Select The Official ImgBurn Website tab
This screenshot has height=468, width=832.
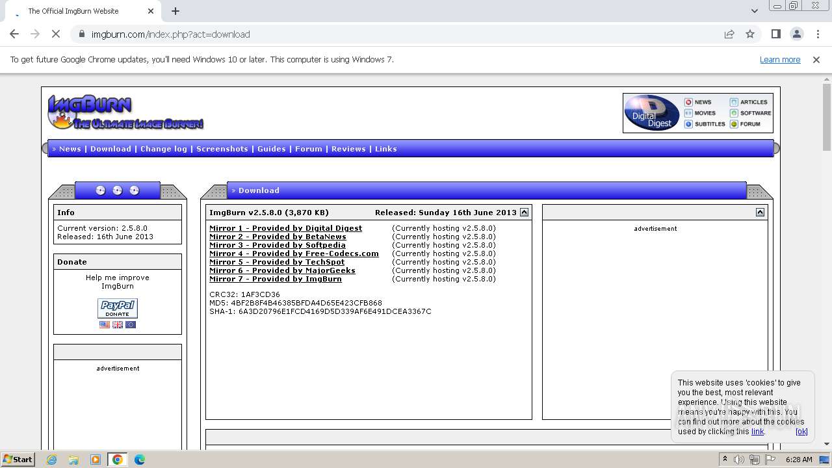81,11
